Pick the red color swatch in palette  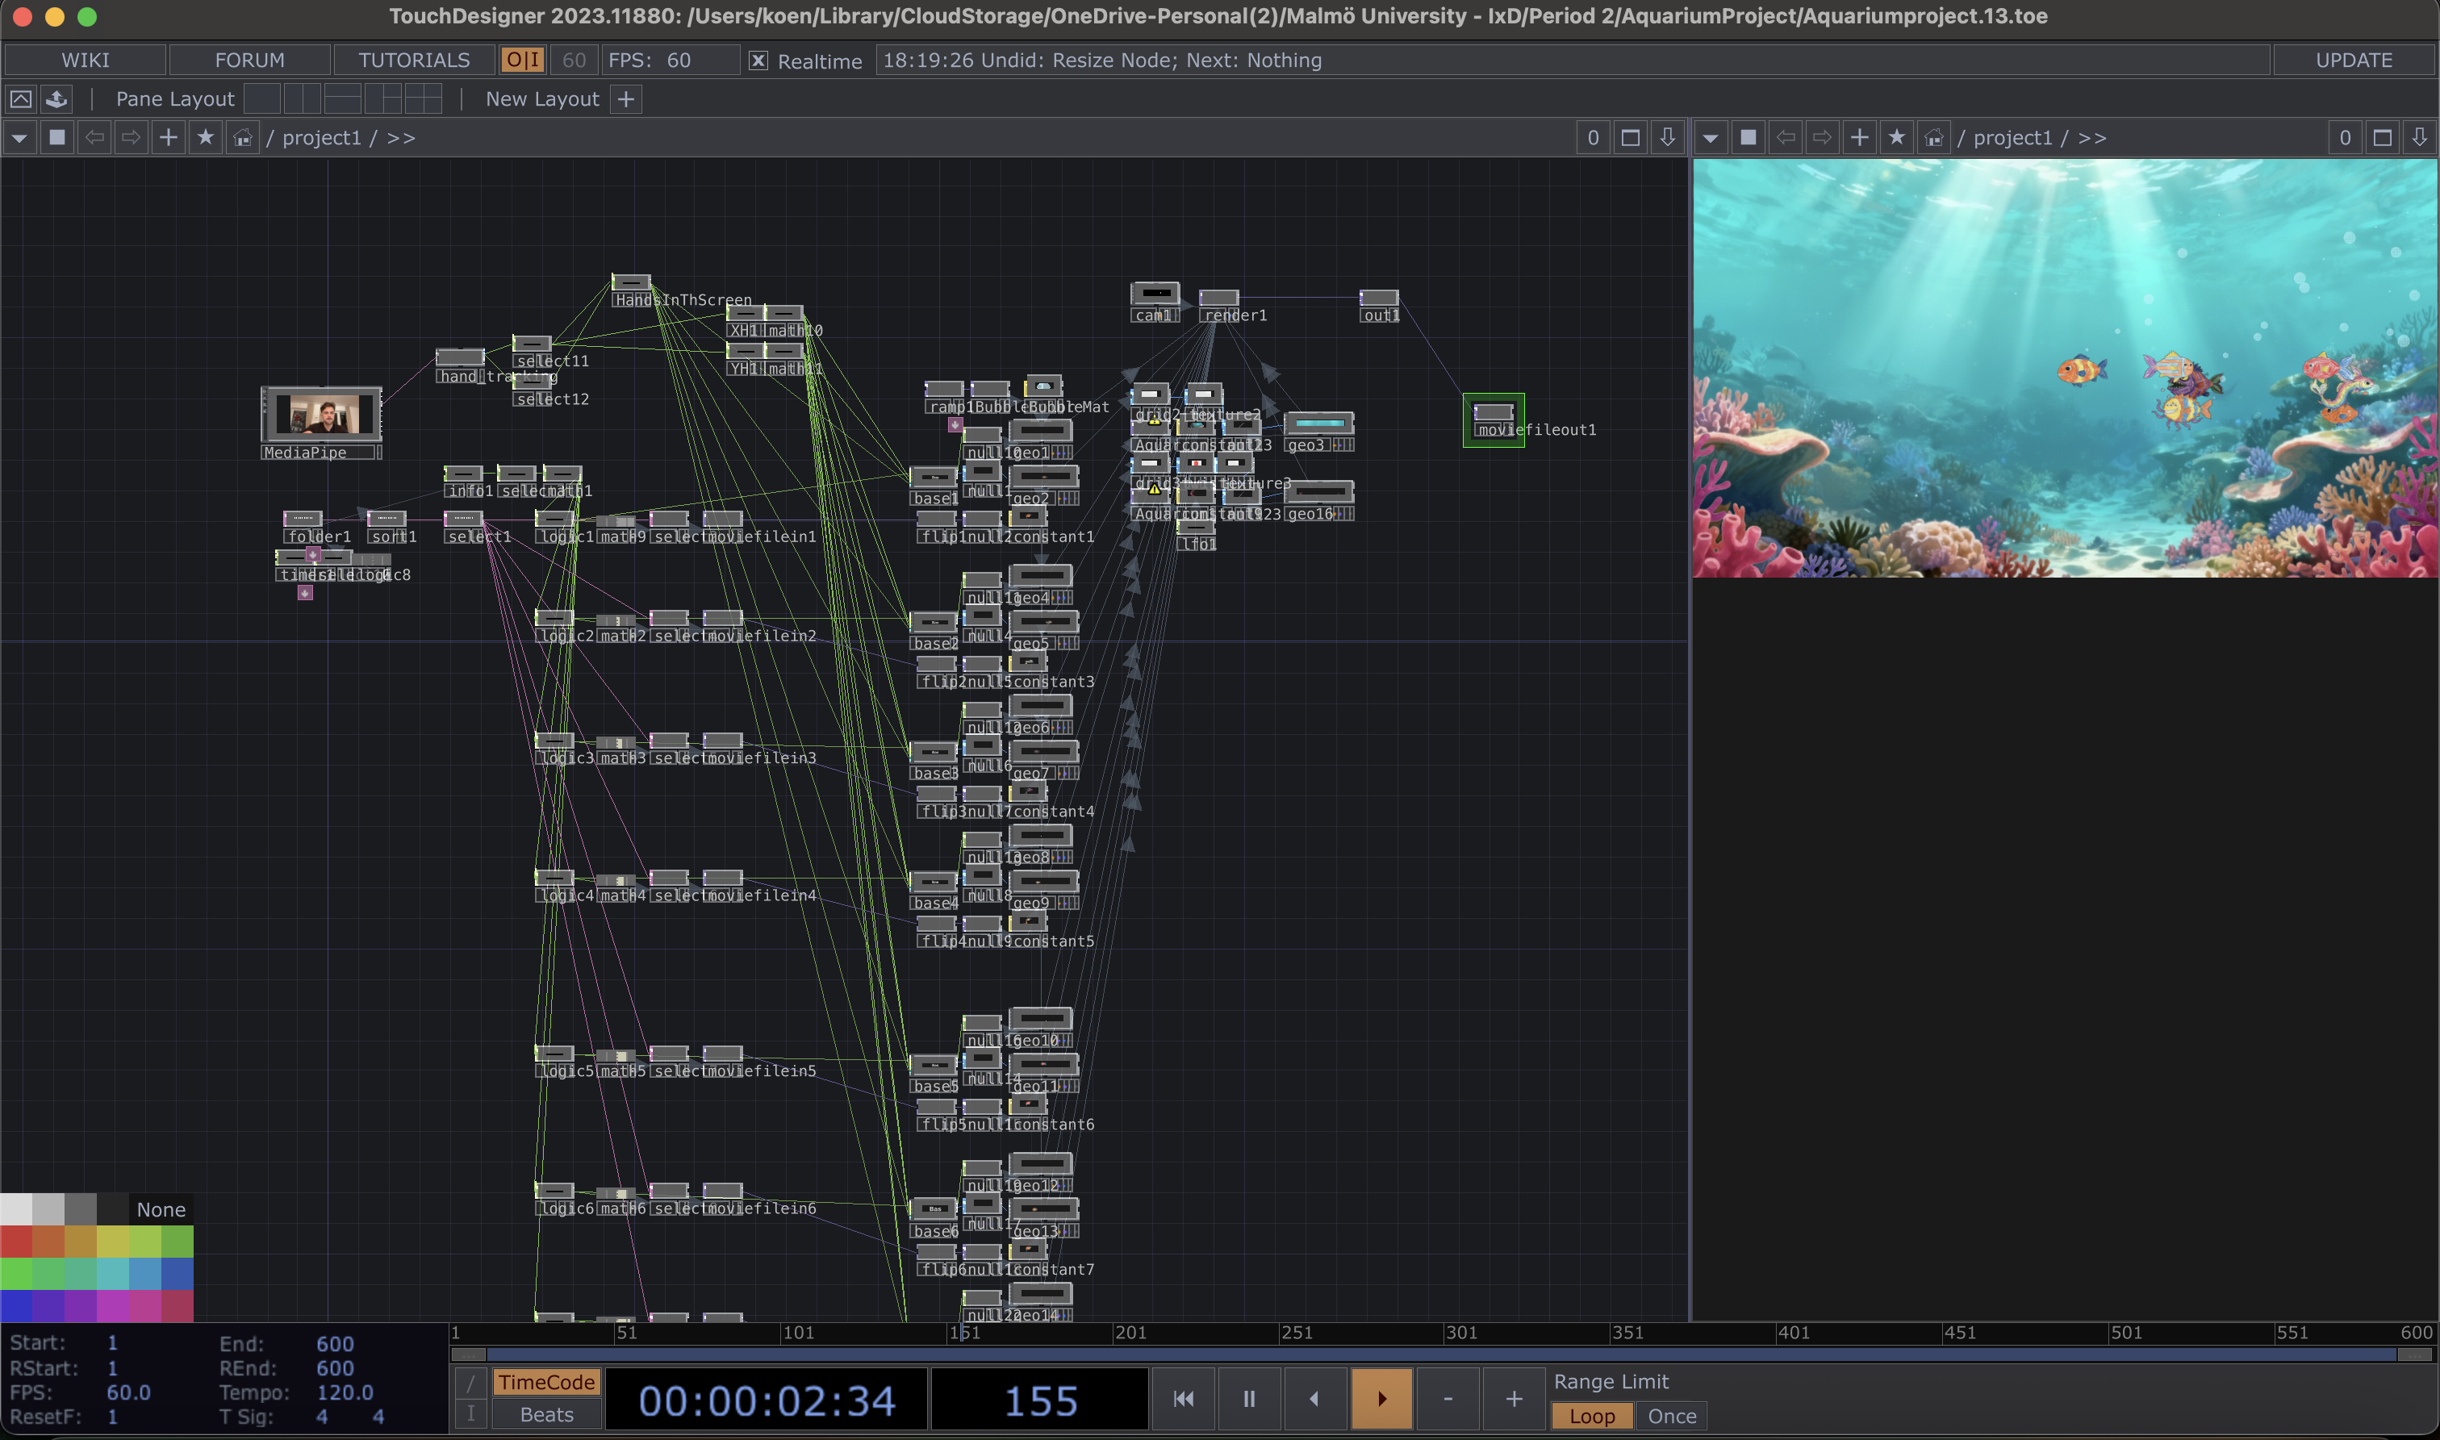[15, 1241]
